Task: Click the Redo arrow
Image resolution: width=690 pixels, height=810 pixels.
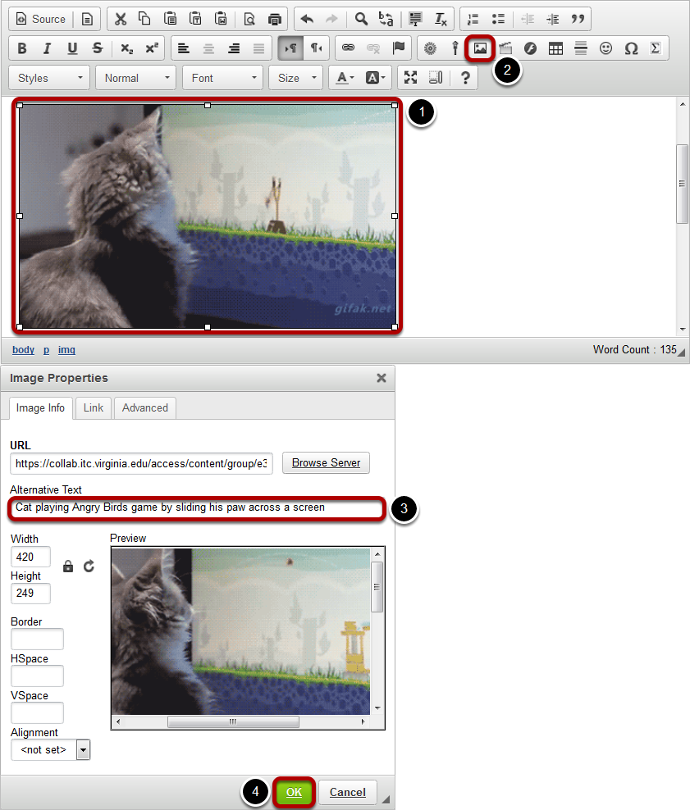Action: coord(331,19)
